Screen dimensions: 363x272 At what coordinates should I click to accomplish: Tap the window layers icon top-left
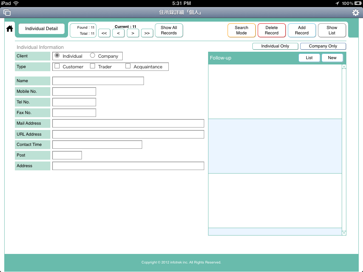coord(7,13)
